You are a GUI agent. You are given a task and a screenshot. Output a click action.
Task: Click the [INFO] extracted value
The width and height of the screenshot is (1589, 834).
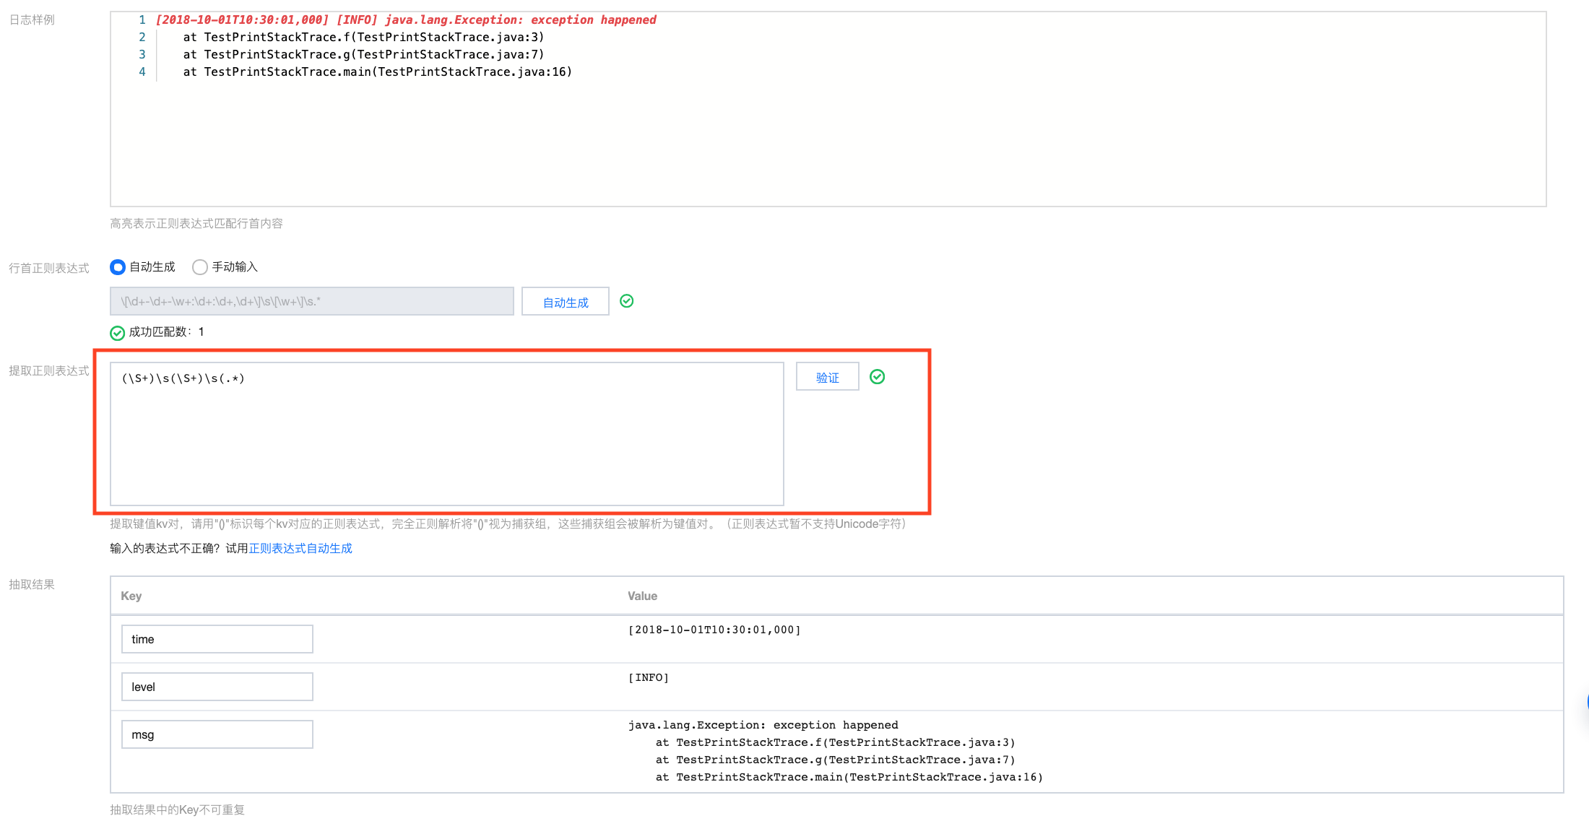pyautogui.click(x=649, y=678)
